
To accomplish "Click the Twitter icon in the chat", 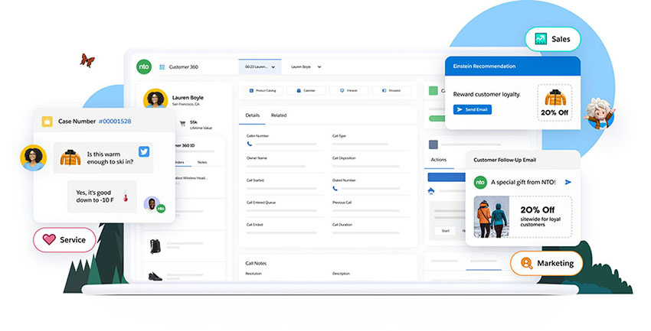I will tap(143, 151).
